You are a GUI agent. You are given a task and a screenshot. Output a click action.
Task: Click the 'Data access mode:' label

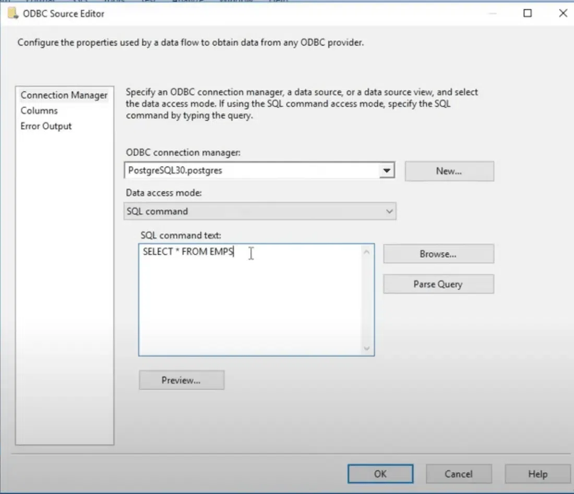pyautogui.click(x=164, y=193)
